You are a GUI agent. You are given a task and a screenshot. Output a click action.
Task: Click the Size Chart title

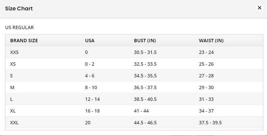coord(19,9)
